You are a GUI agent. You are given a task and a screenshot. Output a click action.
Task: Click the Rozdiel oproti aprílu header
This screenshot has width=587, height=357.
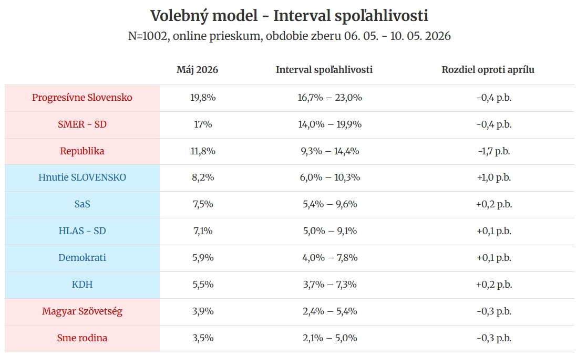coord(488,70)
